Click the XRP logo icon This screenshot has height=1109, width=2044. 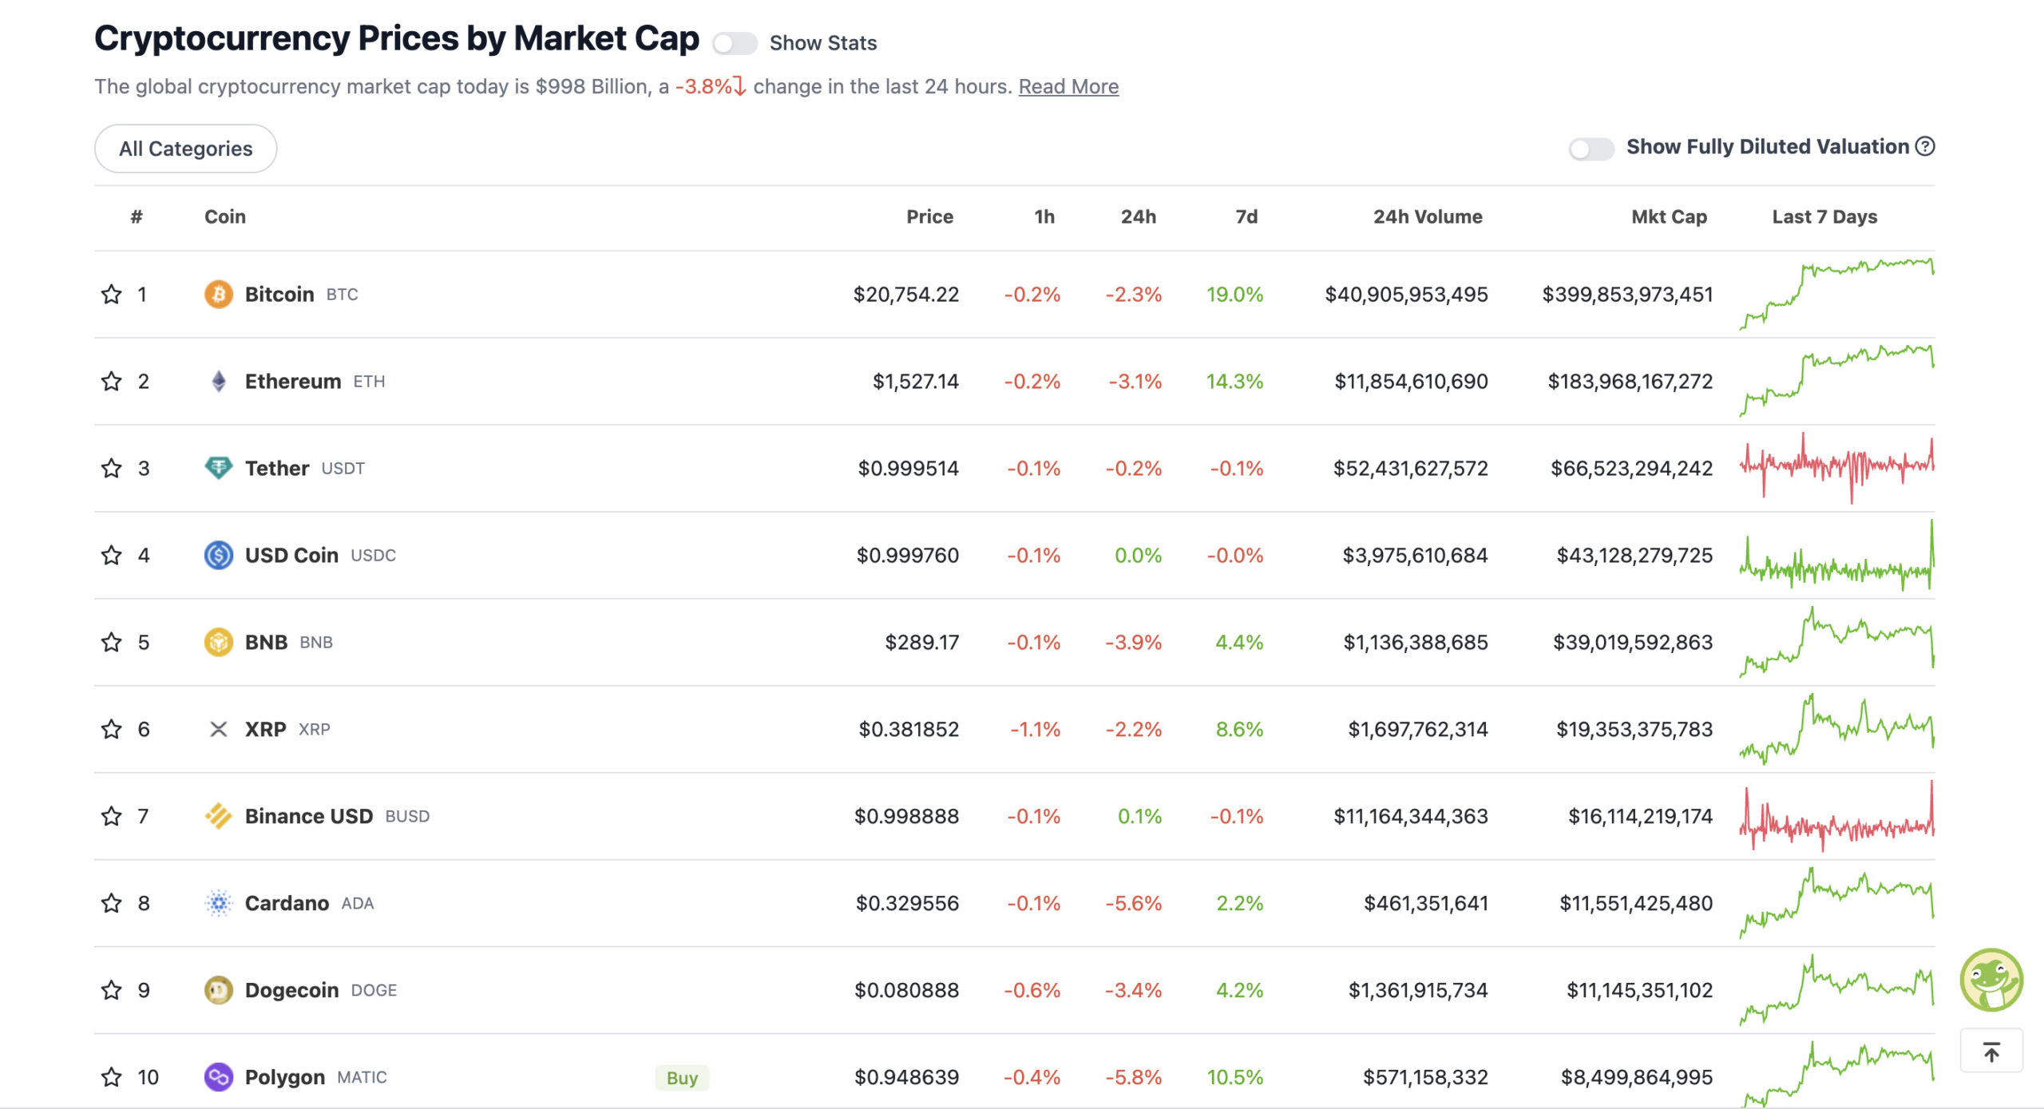pos(219,730)
